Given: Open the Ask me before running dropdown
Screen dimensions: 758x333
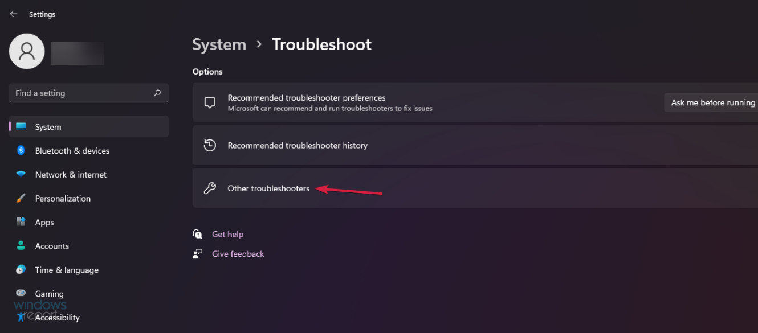Looking at the screenshot, I should click(712, 102).
